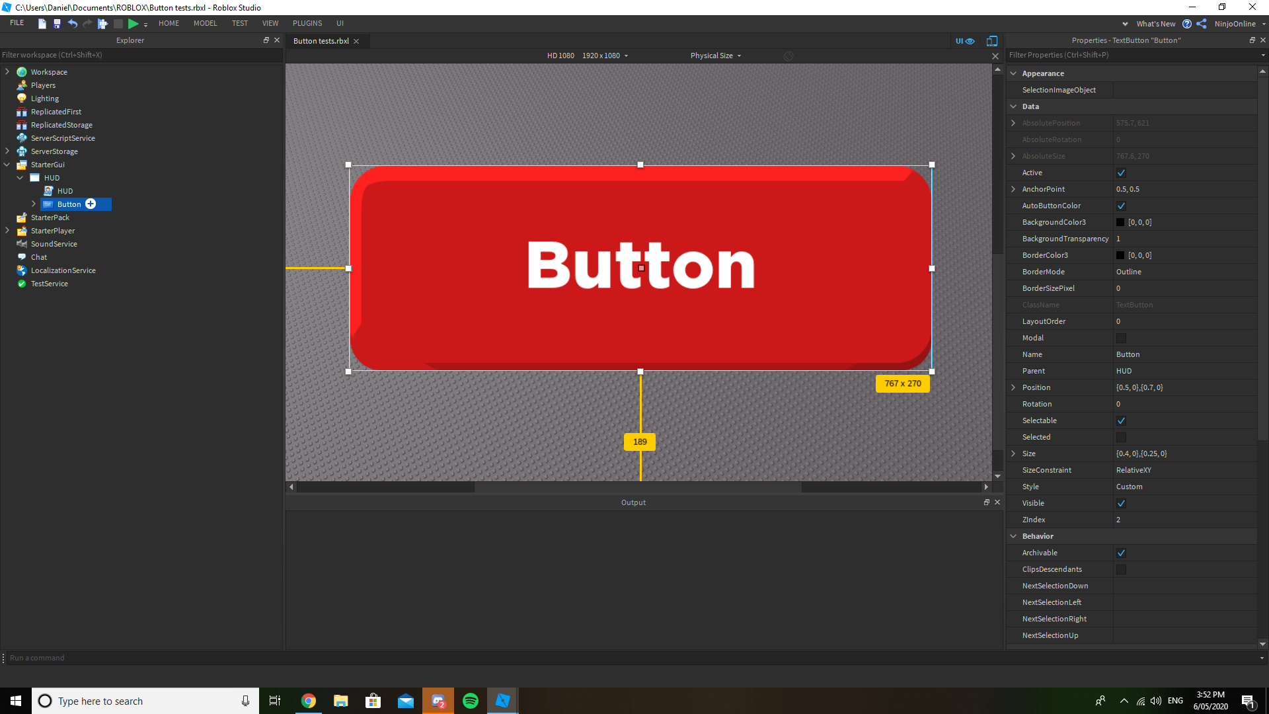Screen dimensions: 1269x714
Task: Click the Save icon in quick access toolbar
Action: coord(57,24)
